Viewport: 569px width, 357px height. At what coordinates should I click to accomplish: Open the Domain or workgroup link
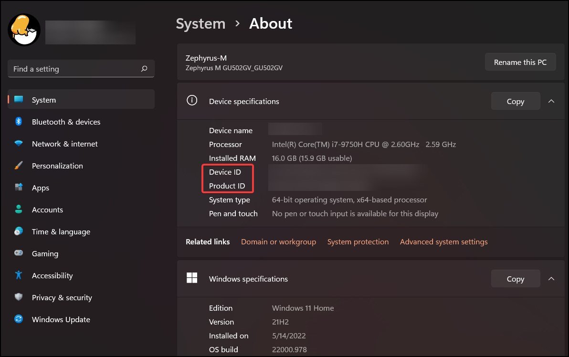pyautogui.click(x=278, y=241)
